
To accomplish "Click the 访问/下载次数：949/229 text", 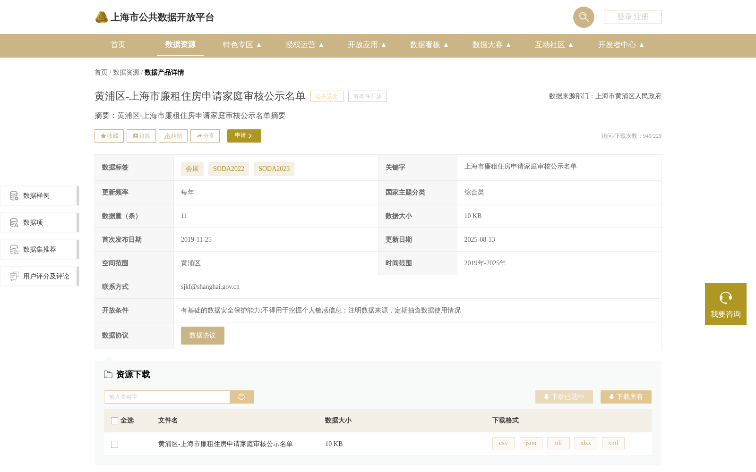I will pos(631,136).
